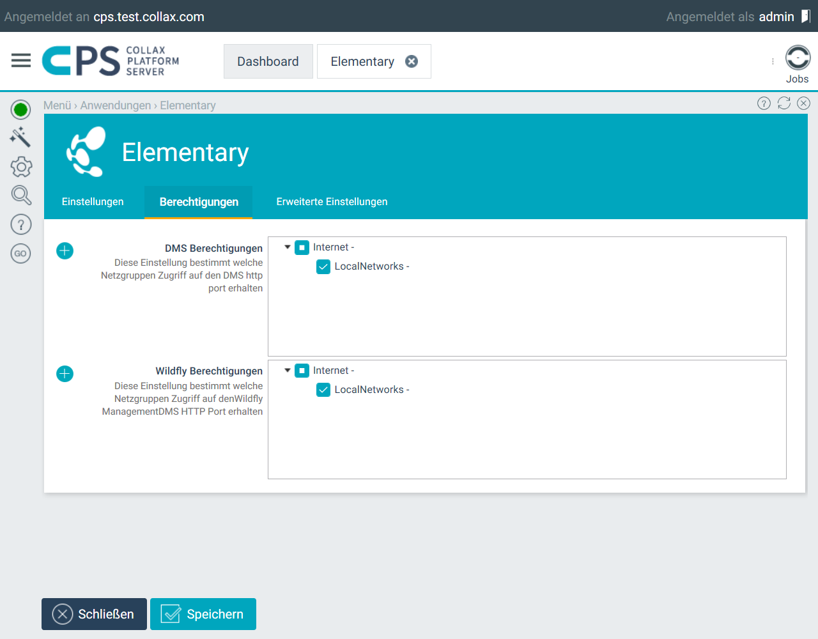Click the large Elementary page title
Viewport: 818px width, 639px height.
[185, 153]
